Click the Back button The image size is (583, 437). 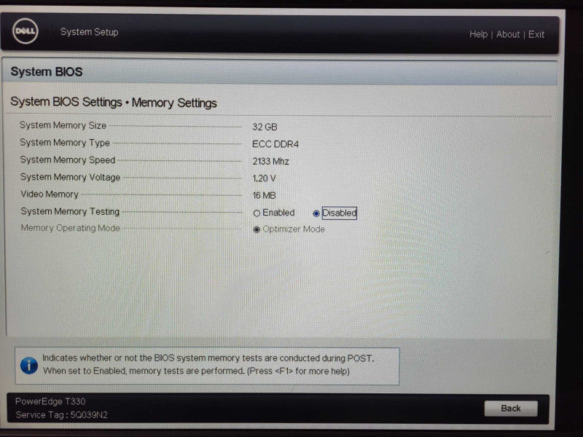pos(511,409)
